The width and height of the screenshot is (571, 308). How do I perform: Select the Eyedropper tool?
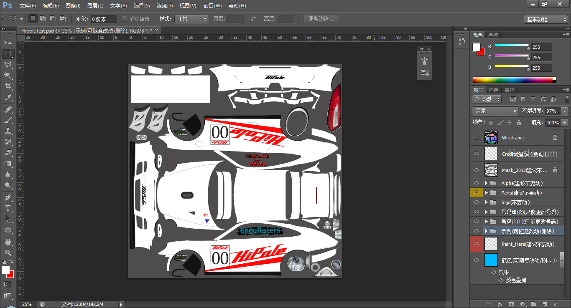[8, 97]
